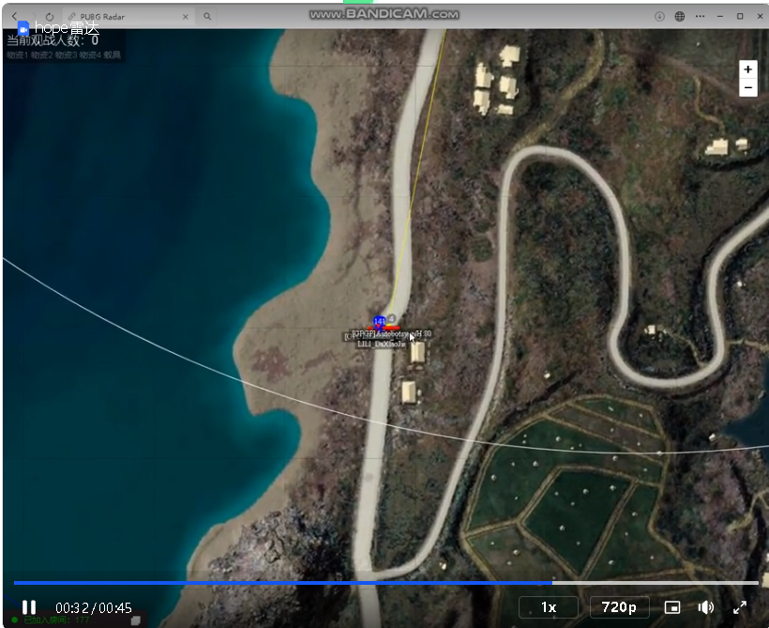Click the globe network icon
This screenshot has width=769, height=628.
click(x=680, y=16)
